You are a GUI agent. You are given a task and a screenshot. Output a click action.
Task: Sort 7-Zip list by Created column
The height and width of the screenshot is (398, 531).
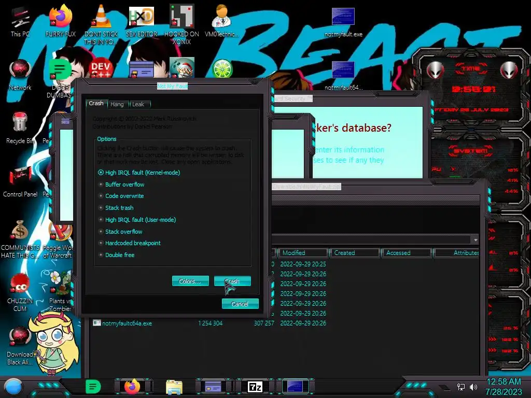pos(355,253)
